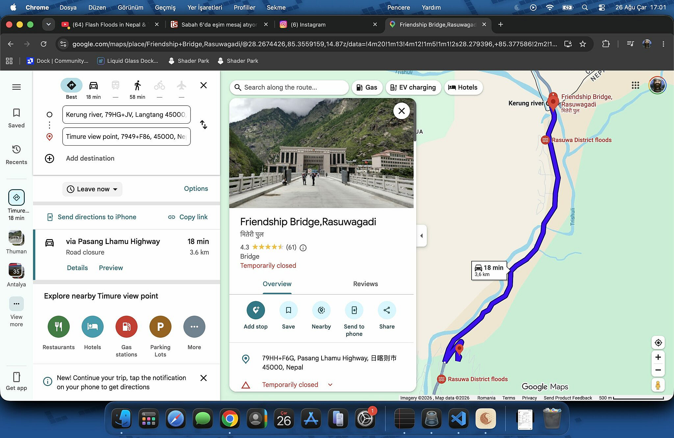
Task: Swap starting point and destination
Action: click(x=204, y=125)
